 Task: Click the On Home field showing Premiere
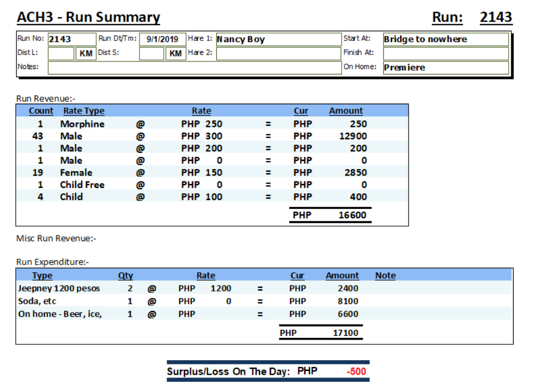click(445, 67)
